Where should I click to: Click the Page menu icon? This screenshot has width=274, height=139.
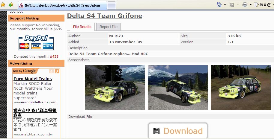256,5
